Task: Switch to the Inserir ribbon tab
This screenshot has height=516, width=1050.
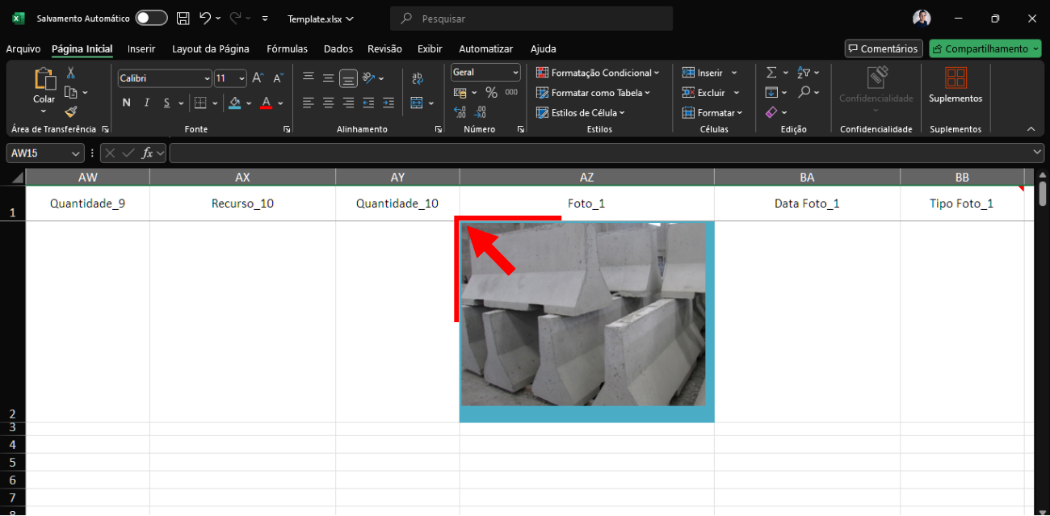Action: pos(141,48)
